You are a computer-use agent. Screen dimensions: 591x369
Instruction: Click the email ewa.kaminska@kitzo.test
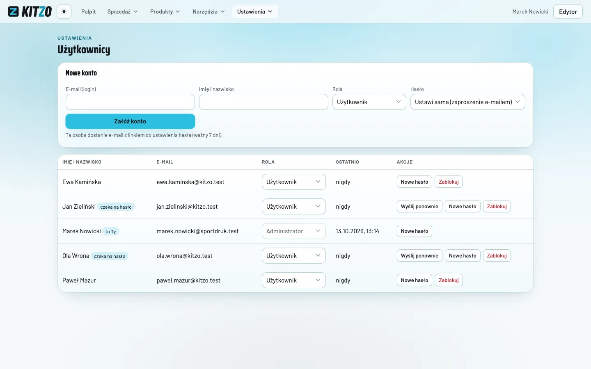tap(190, 182)
